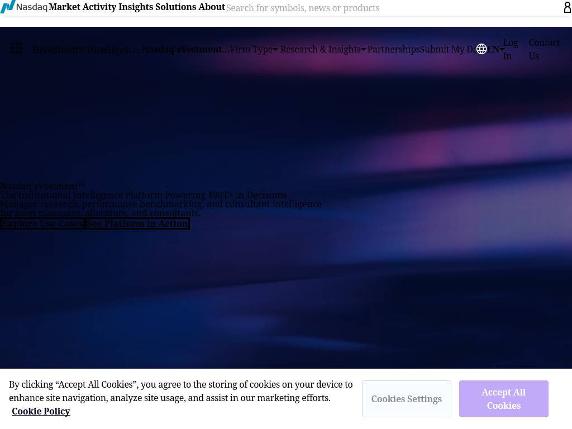Viewport: 572px width, 429px height.
Task: Open the user account icon
Action: pos(568,7)
